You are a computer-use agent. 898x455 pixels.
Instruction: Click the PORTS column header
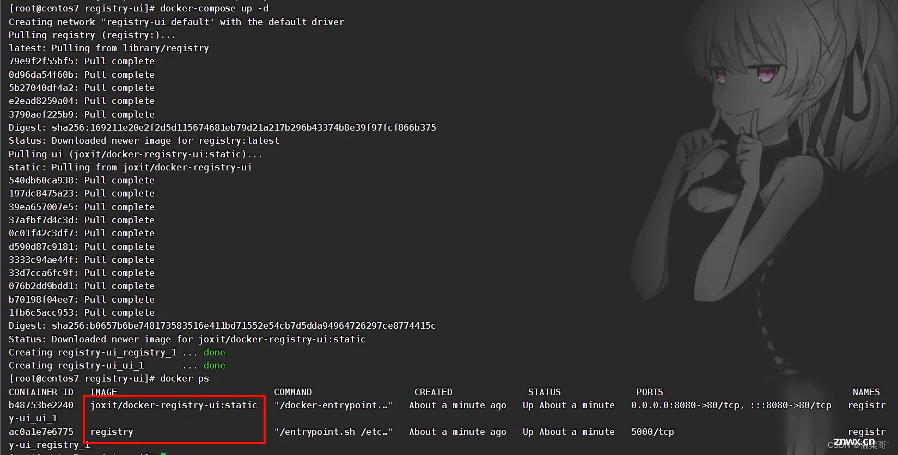650,392
